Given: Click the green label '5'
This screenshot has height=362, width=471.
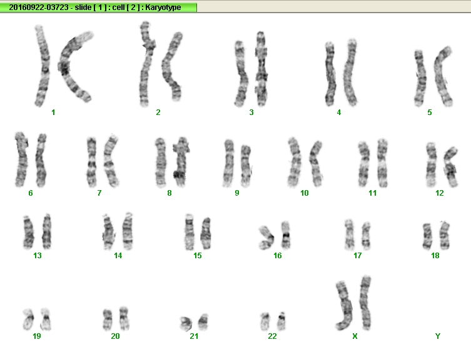Looking at the screenshot, I should [x=430, y=113].
